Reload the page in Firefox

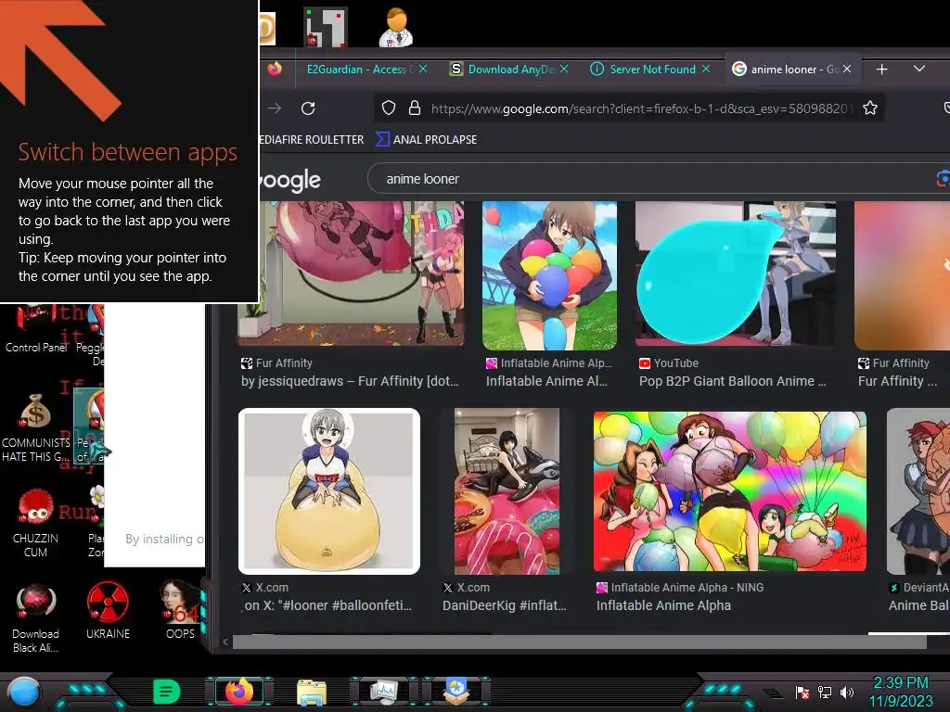[308, 108]
